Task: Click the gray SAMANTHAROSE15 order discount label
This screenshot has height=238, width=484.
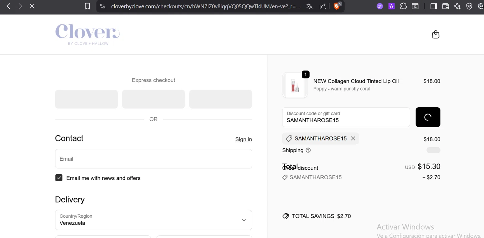Action: [x=316, y=177]
